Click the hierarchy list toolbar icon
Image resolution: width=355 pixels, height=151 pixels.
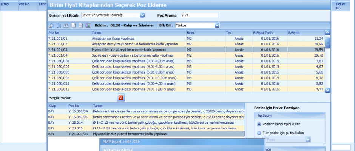(59, 25)
